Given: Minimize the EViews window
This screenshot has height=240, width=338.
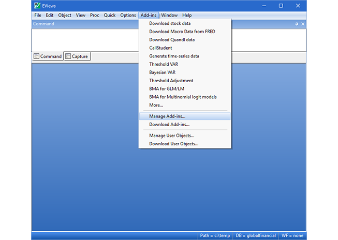Looking at the screenshot, I should point(264,6).
